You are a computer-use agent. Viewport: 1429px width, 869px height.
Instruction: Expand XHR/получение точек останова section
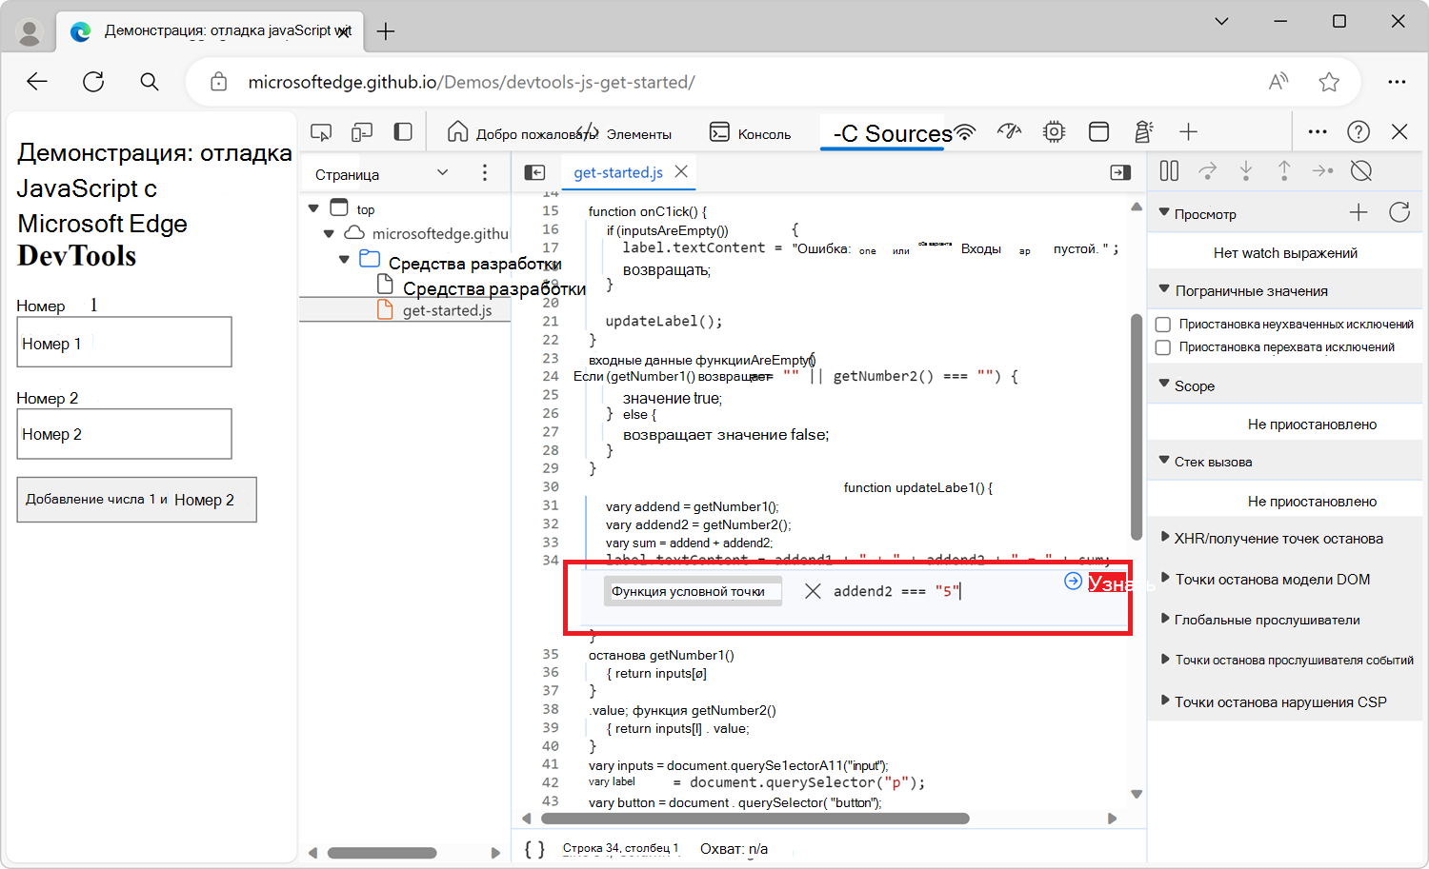pos(1165,538)
